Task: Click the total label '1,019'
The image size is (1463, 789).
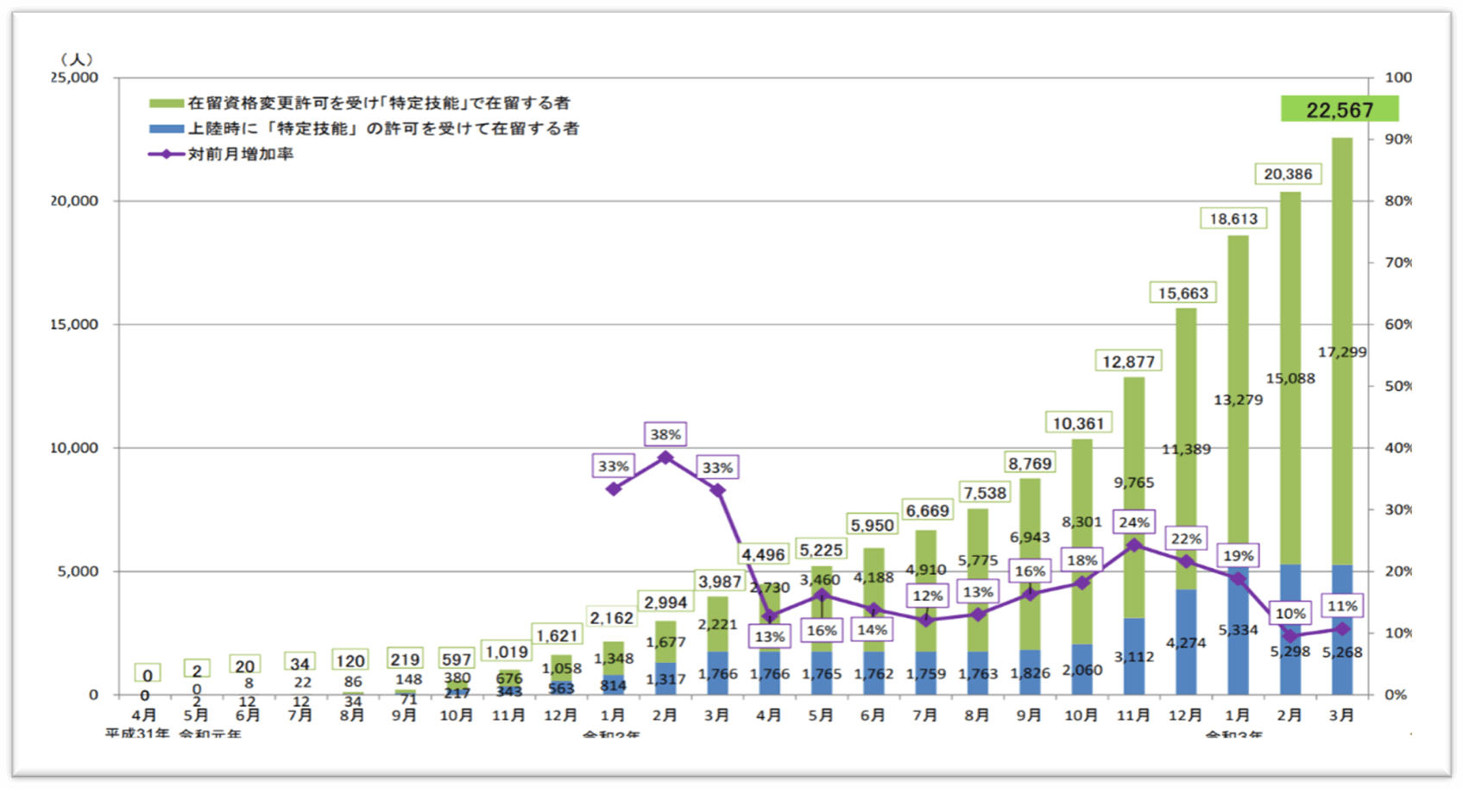Action: tap(507, 653)
